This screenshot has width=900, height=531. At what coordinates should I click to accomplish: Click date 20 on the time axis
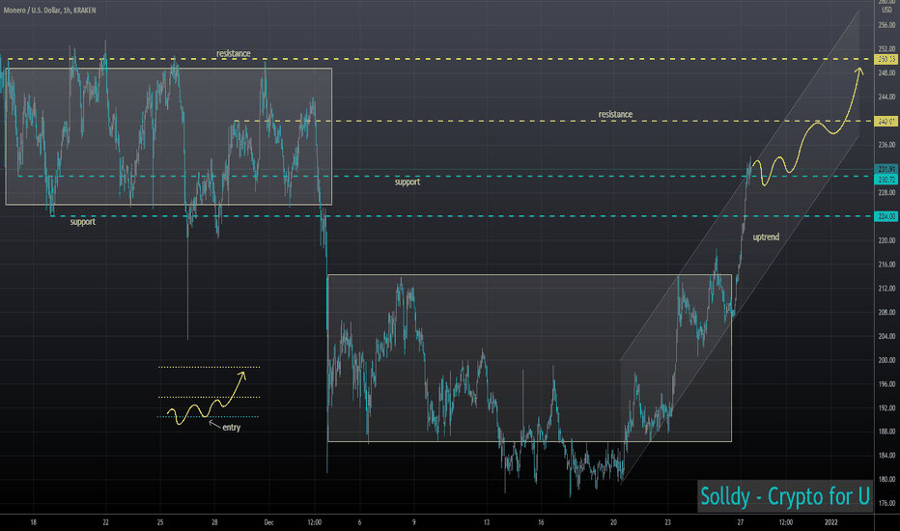(x=613, y=522)
